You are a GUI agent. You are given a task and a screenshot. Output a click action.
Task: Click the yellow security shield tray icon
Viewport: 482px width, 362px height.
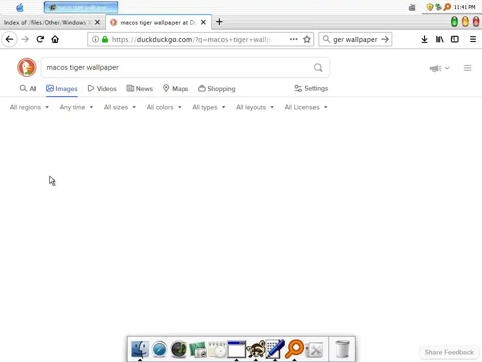tap(430, 7)
